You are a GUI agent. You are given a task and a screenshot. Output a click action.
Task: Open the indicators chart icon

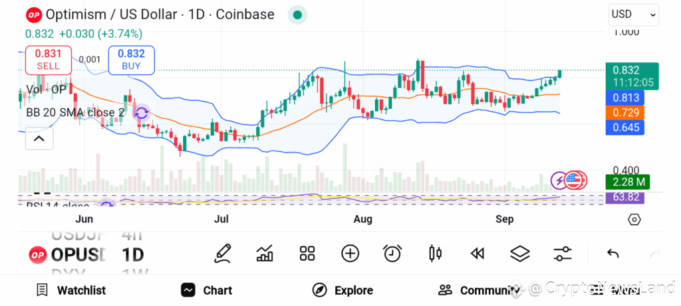point(265,254)
